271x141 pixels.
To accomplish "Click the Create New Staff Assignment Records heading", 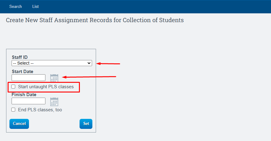I will point(95,20).
